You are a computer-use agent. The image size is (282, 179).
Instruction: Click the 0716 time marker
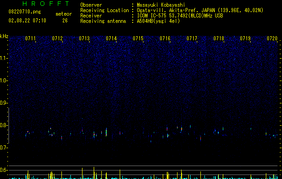click(165, 38)
